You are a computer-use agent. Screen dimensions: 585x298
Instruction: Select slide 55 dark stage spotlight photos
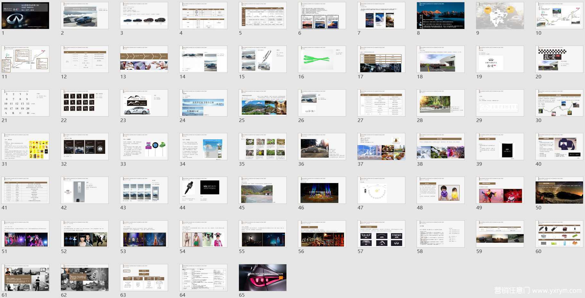tap(263, 234)
